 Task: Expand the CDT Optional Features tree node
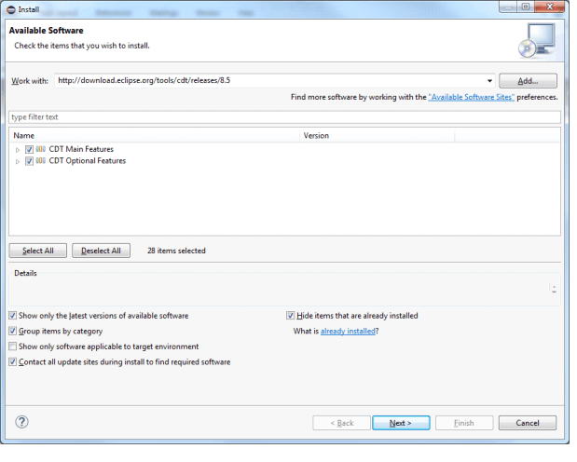pos(18,161)
